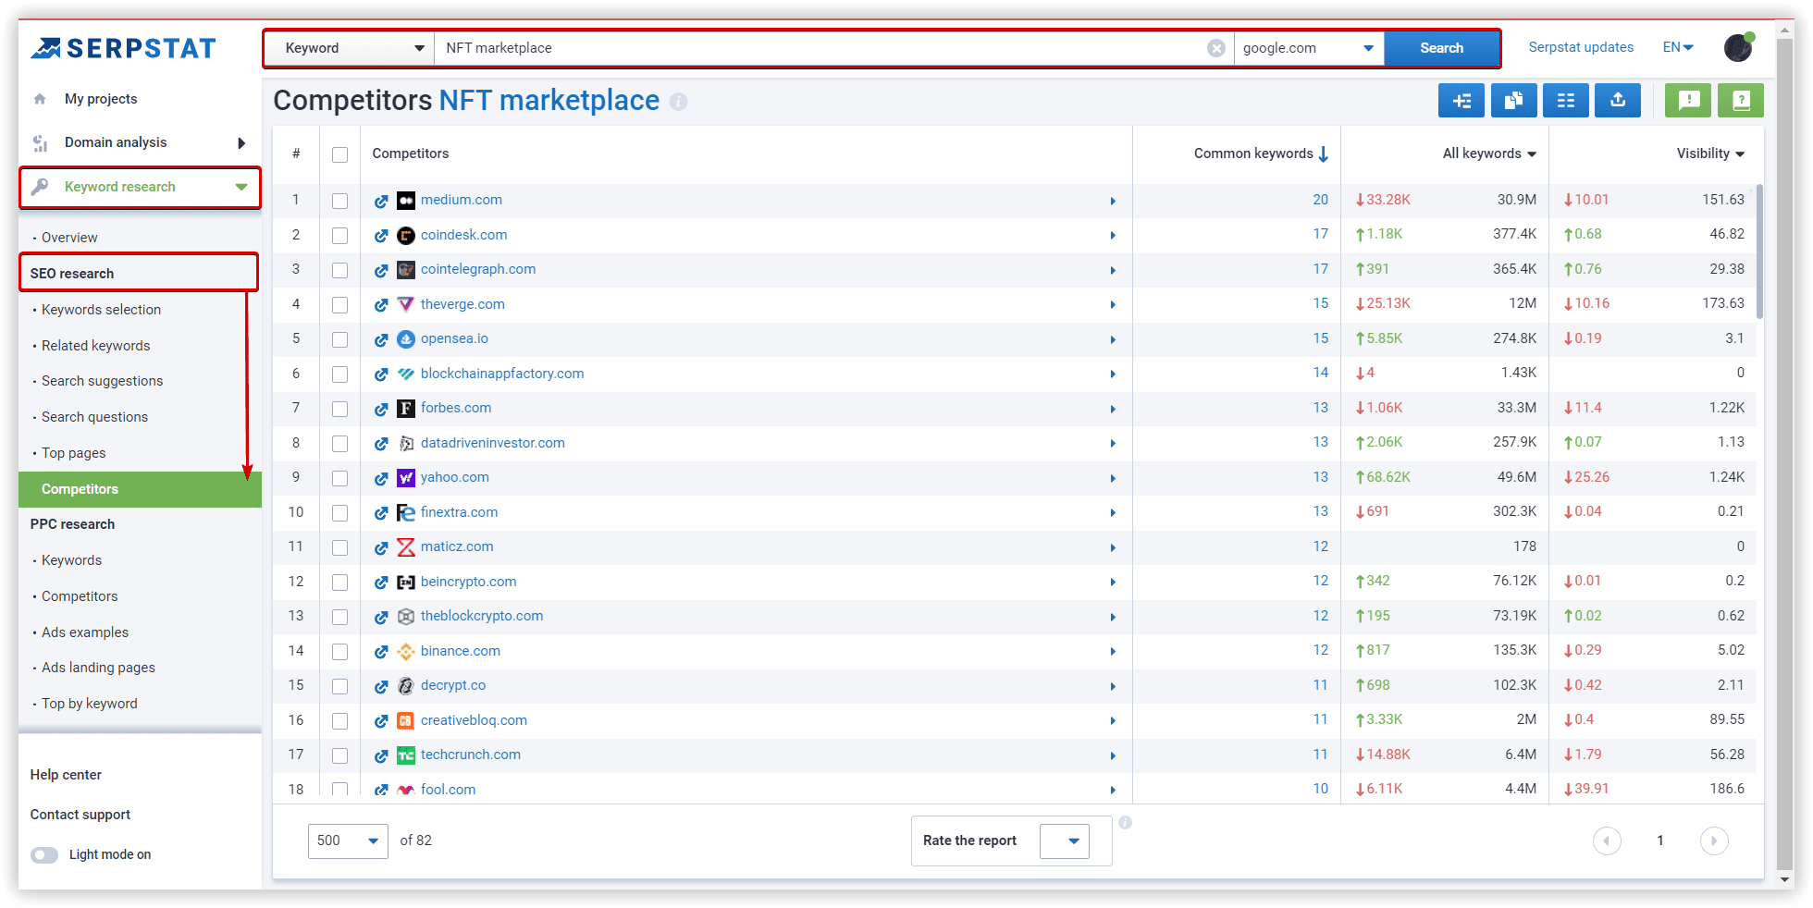Screen dimensions: 1813x908
Task: Open My projects in sidebar
Action: (101, 99)
